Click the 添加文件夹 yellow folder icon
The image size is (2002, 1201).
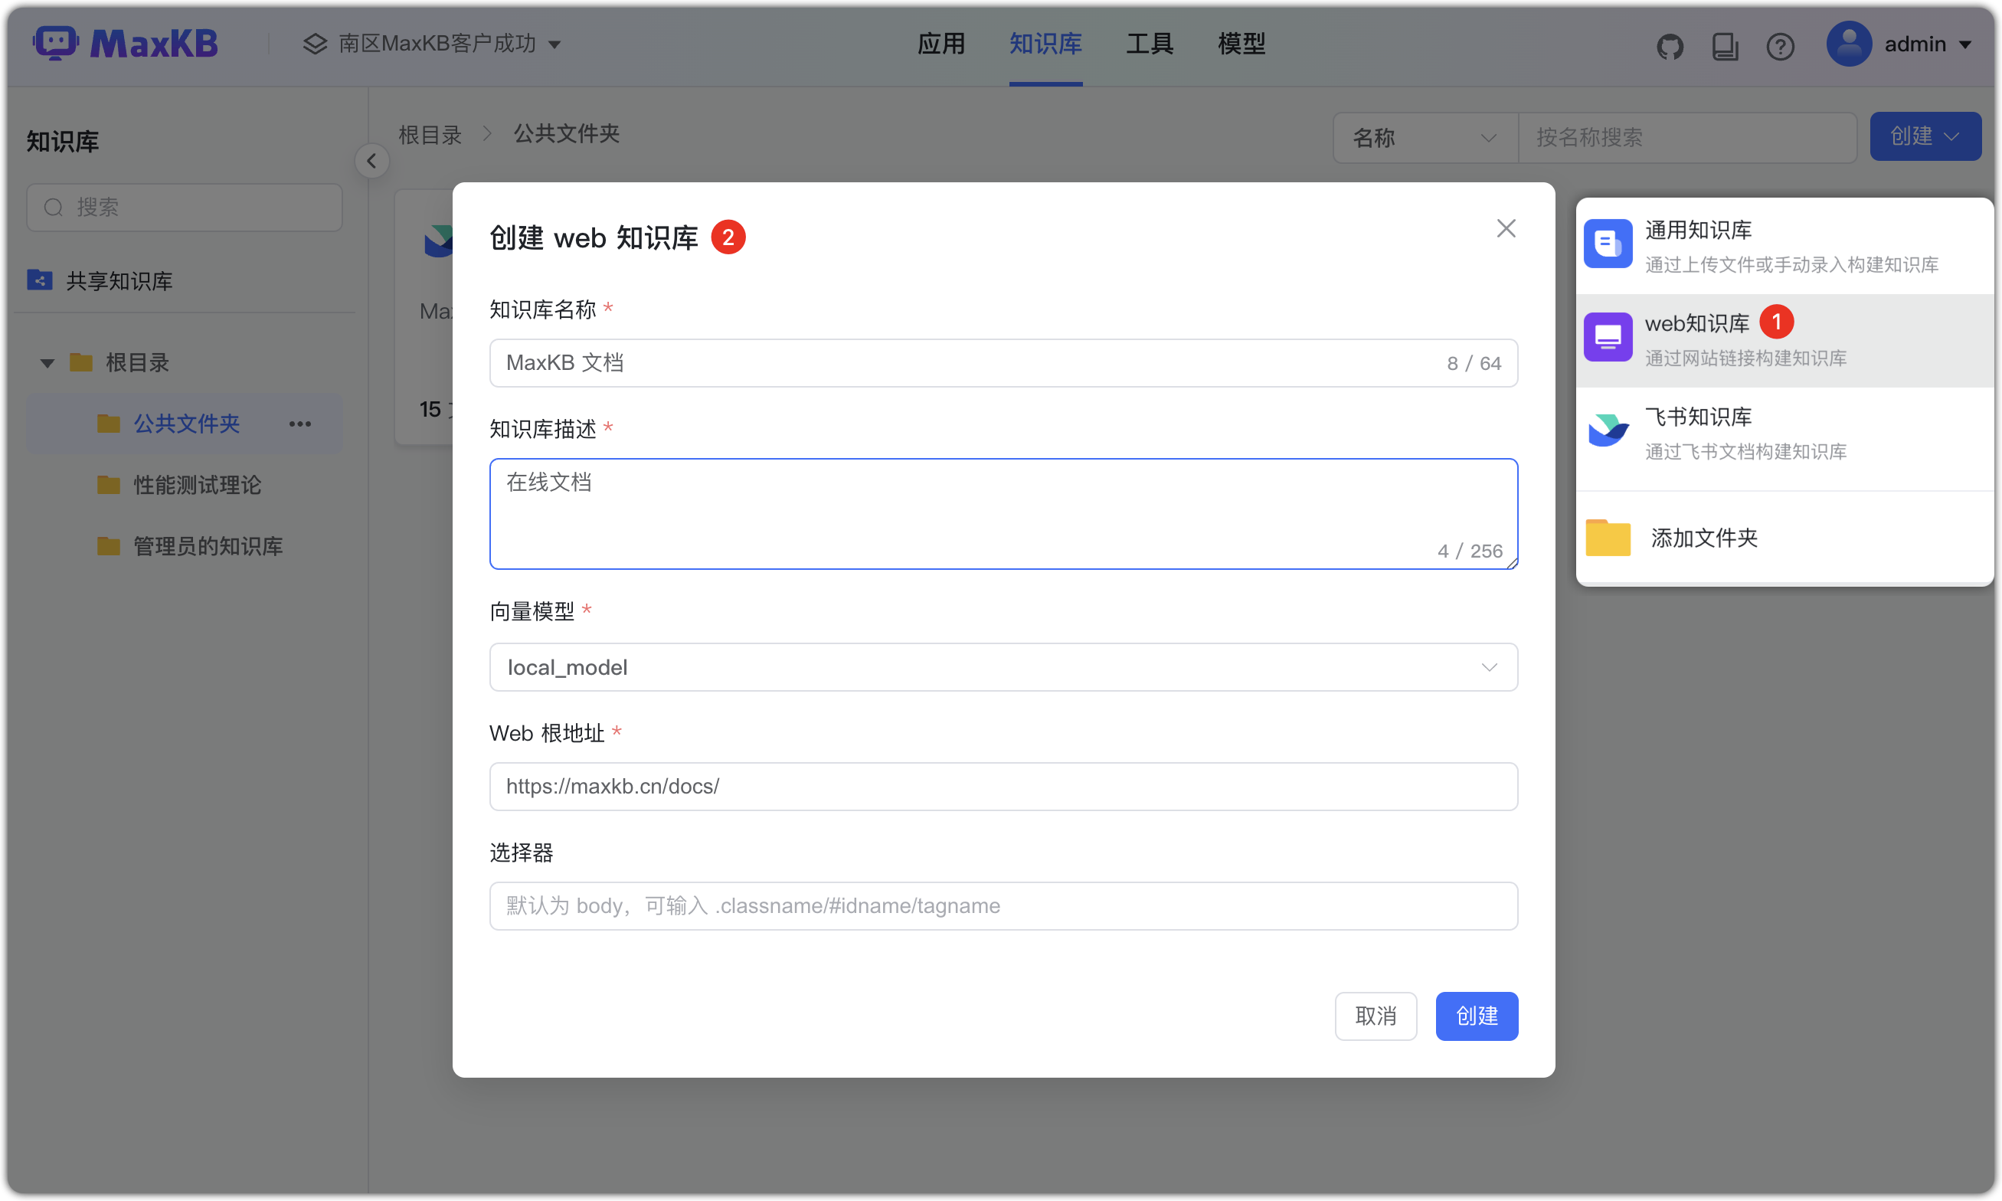[x=1607, y=538]
